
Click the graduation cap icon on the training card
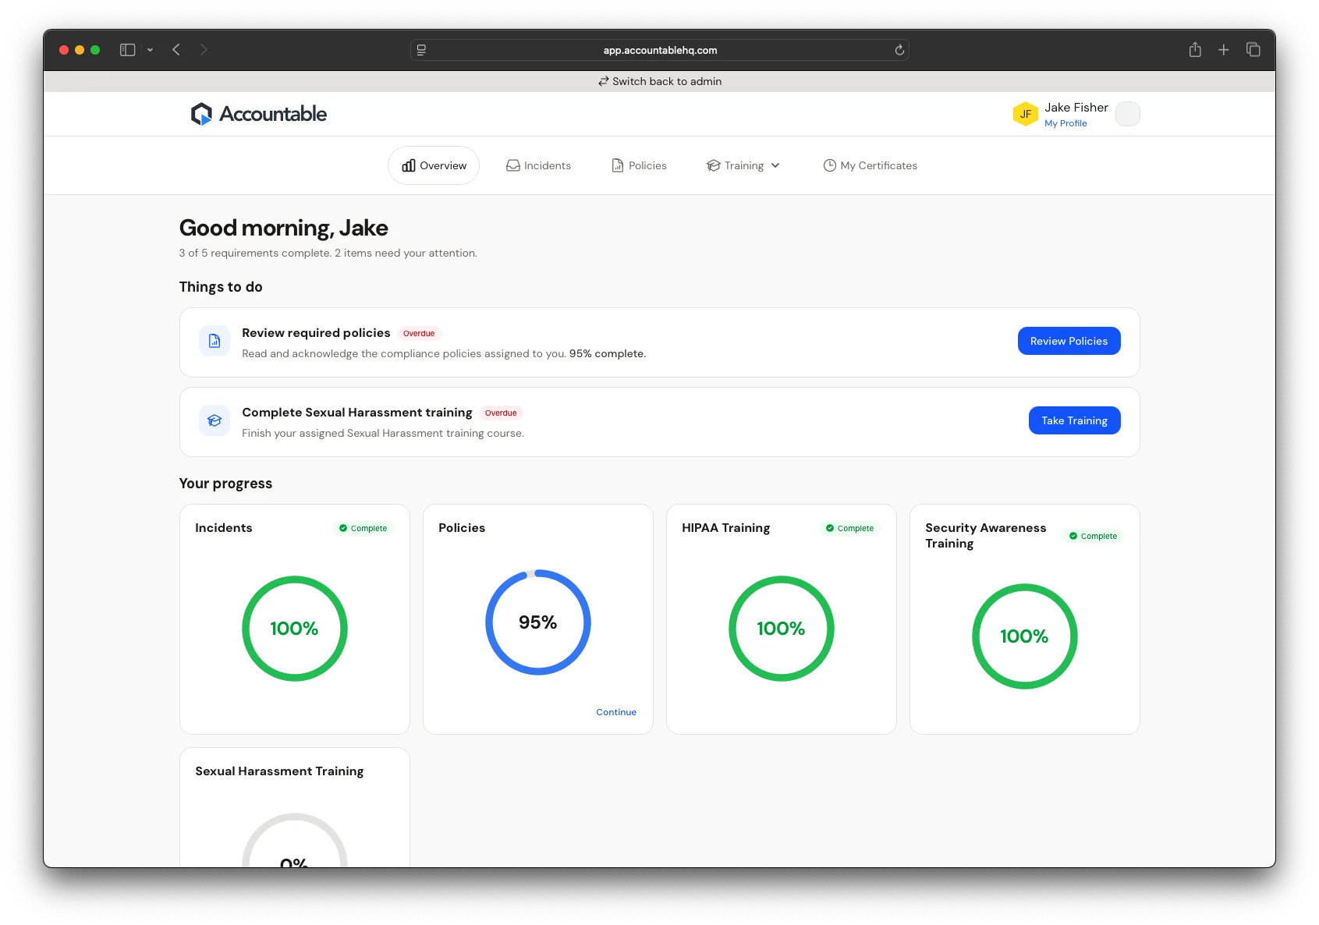tap(214, 420)
